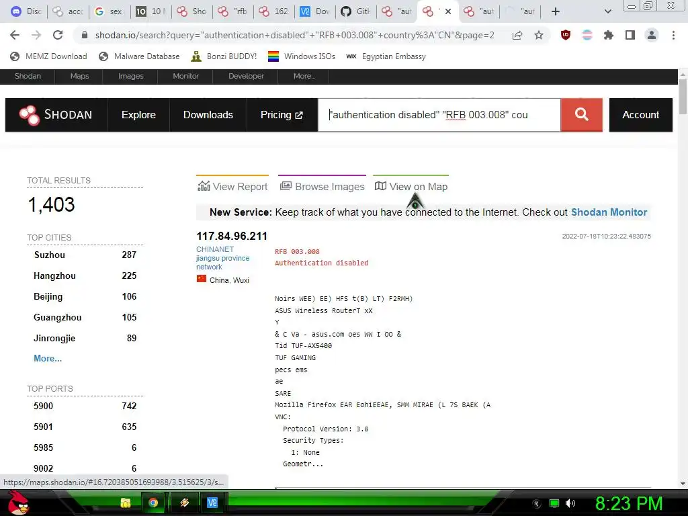Filter results by Suzhou
The image size is (688, 516).
point(50,255)
